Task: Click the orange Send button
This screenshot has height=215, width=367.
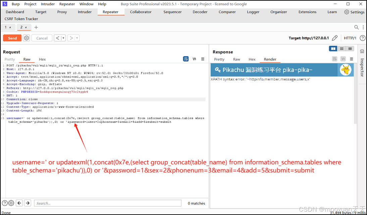Action: 12,38
